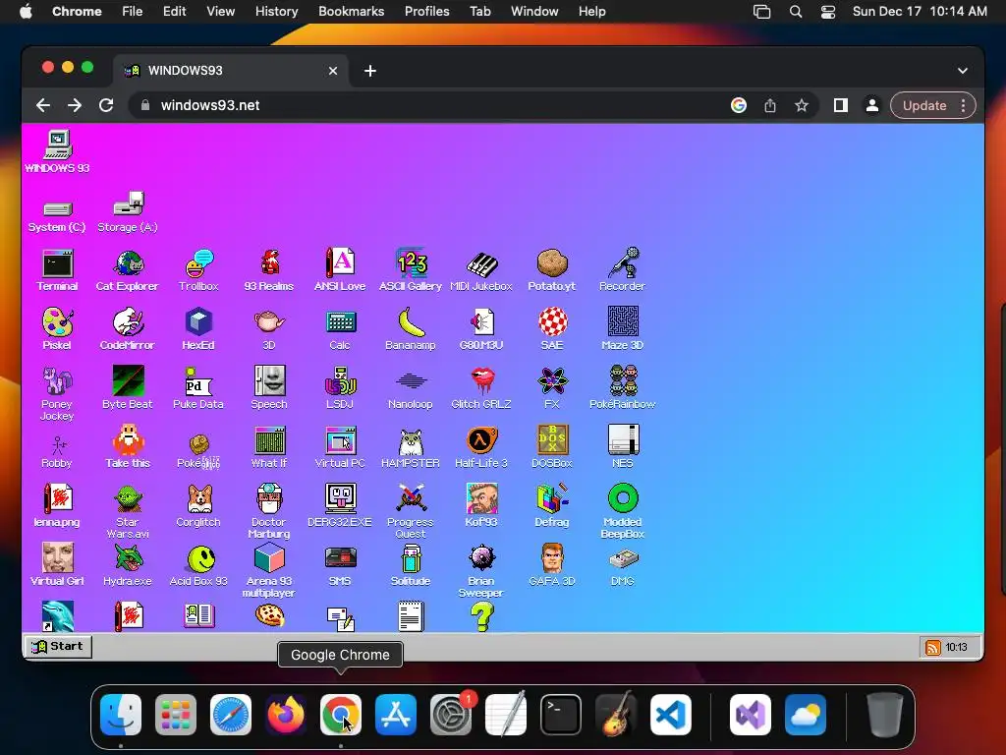Image resolution: width=1006 pixels, height=755 pixels.
Task: Open Spotlight search in menu bar
Action: 796,11
